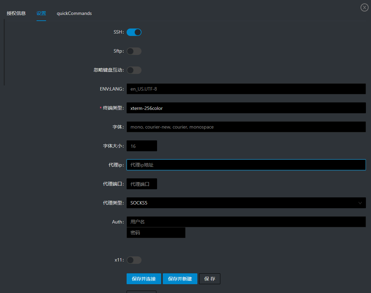This screenshot has height=293, width=371.
Task: Focus the Auth 密码 field
Action: pos(156,233)
